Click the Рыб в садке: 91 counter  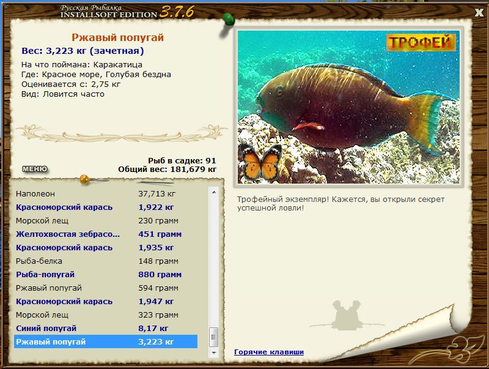tap(182, 161)
